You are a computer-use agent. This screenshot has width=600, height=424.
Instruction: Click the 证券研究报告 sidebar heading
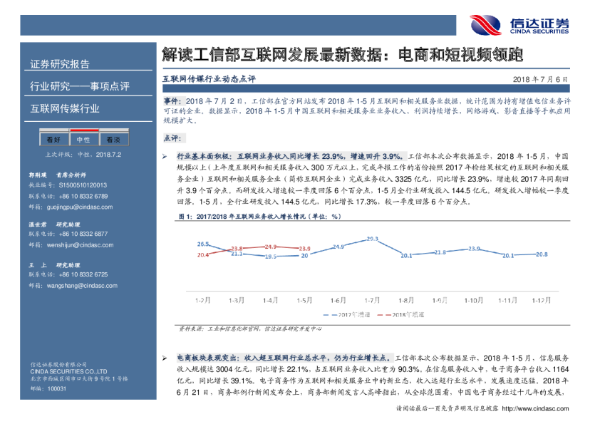60,64
